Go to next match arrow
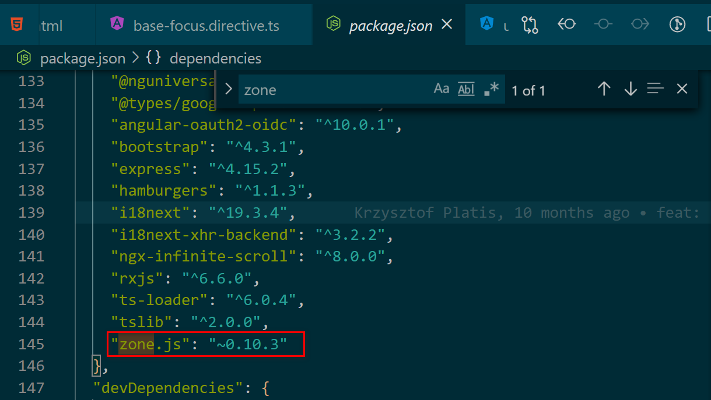This screenshot has height=400, width=711. (x=631, y=89)
